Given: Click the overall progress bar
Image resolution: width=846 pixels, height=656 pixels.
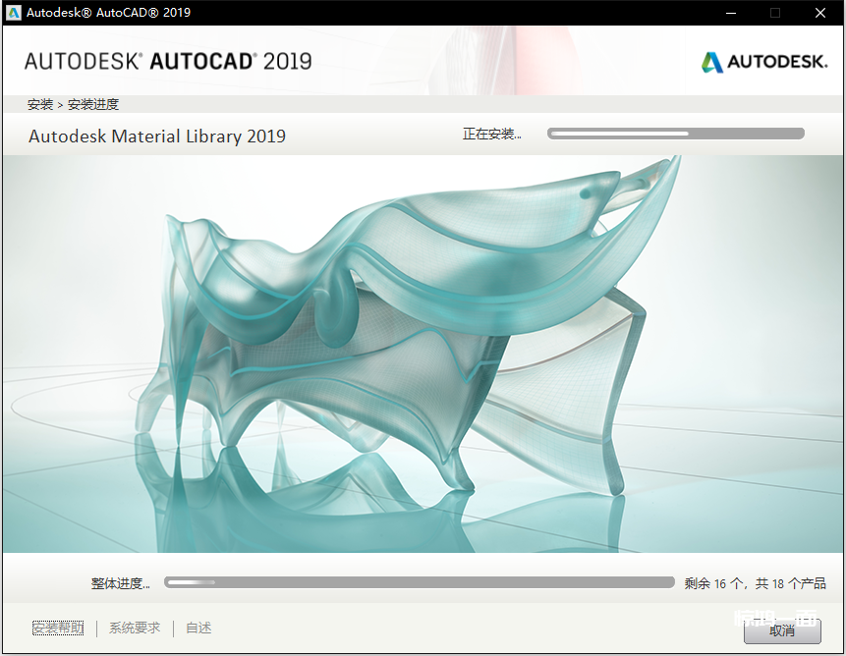Looking at the screenshot, I should (419, 582).
